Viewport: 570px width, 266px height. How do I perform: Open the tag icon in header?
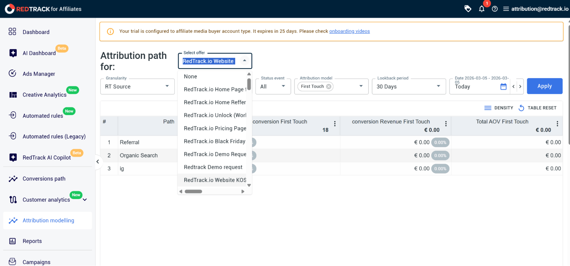point(468,9)
